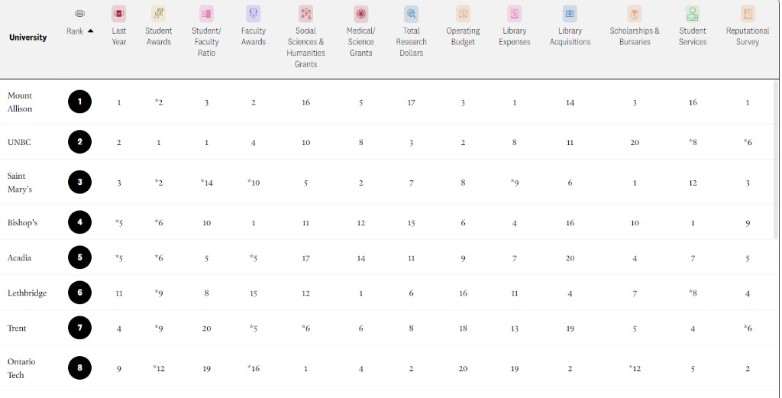782x398 pixels.
Task: Open the Mount Allison university entry
Action: coord(20,102)
